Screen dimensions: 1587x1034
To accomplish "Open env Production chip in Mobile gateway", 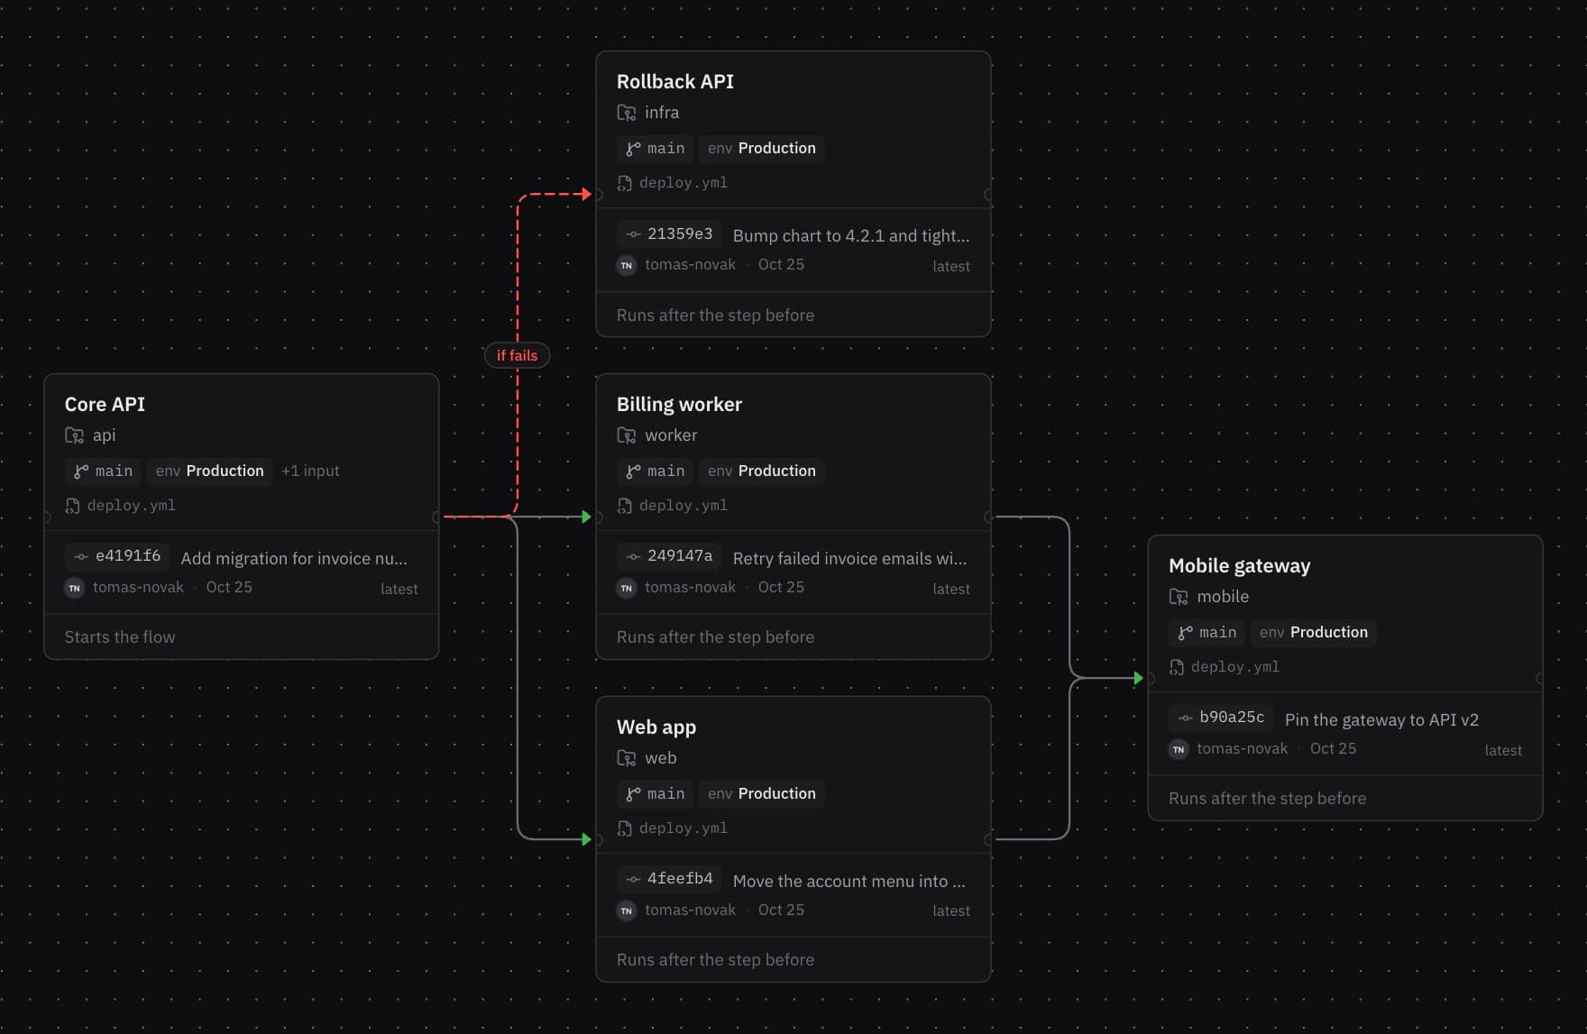I will point(1313,632).
